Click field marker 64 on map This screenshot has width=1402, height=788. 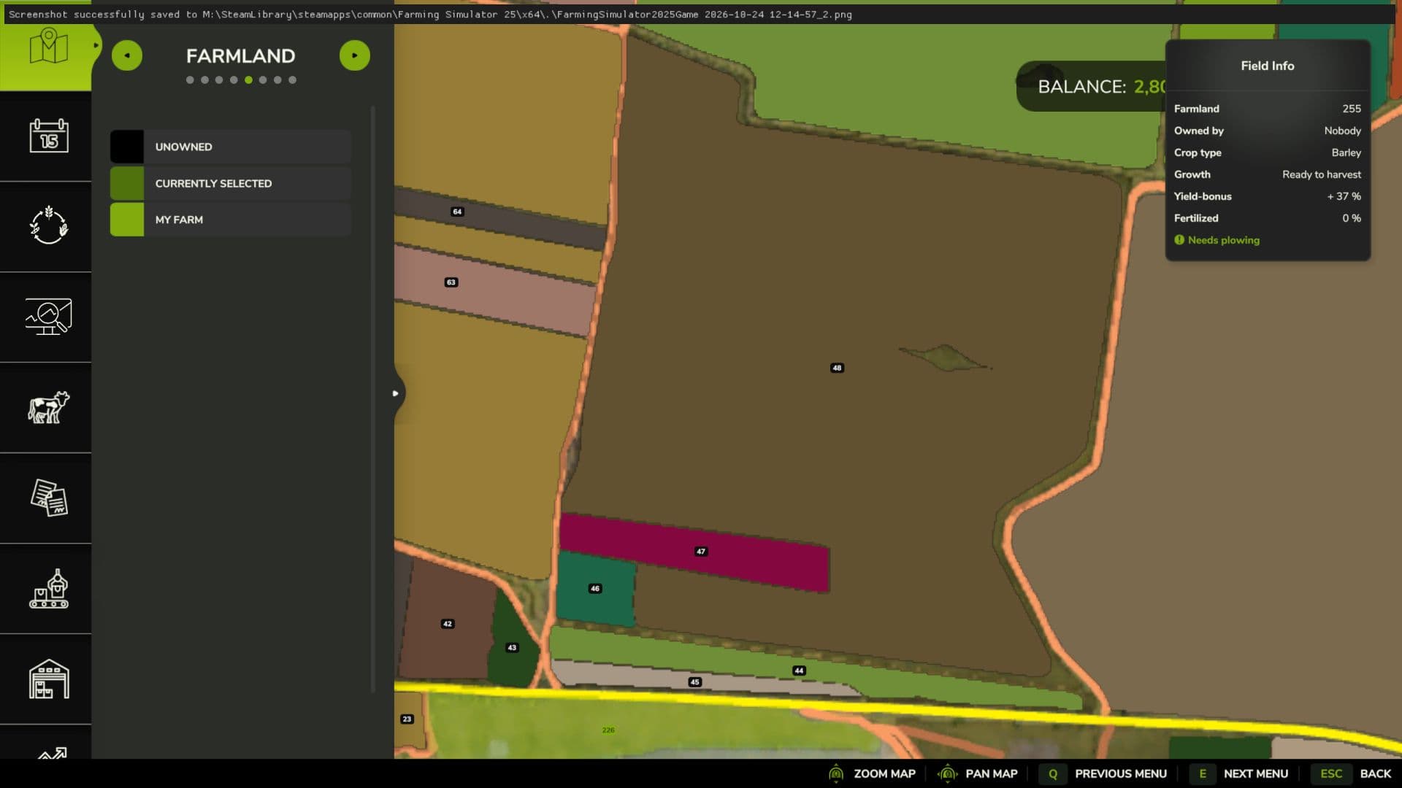[x=457, y=212]
